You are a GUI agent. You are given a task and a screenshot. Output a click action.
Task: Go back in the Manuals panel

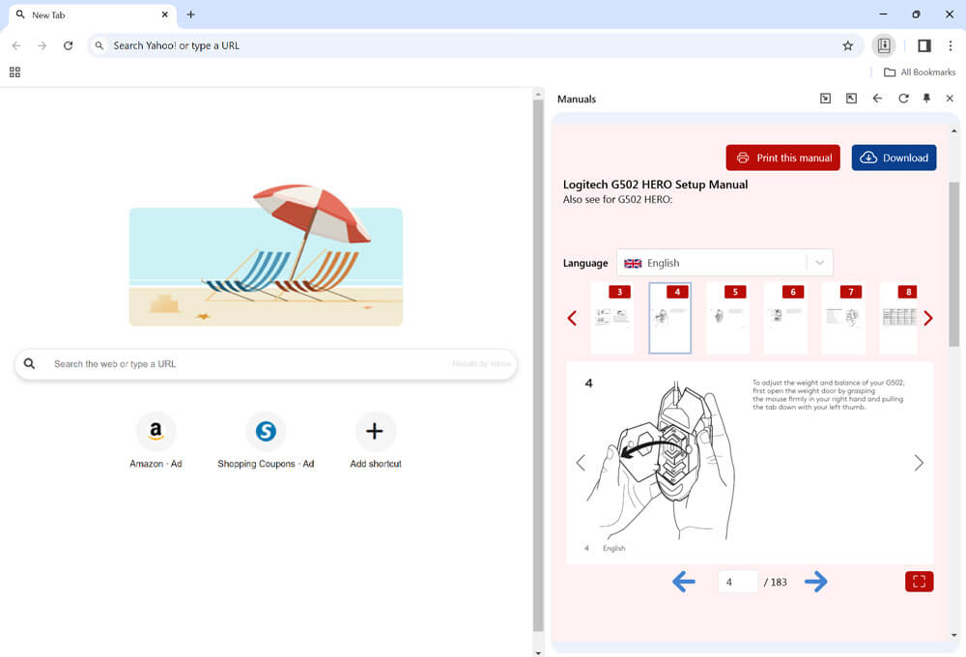(877, 99)
